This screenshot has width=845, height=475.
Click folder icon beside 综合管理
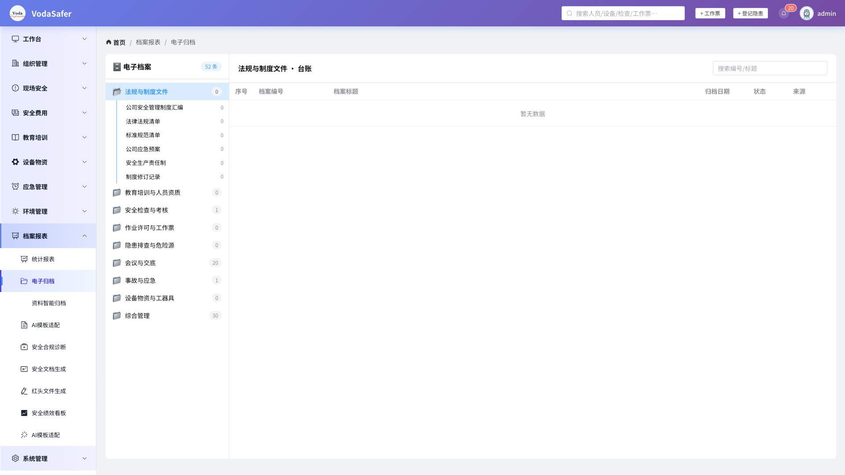tap(117, 316)
